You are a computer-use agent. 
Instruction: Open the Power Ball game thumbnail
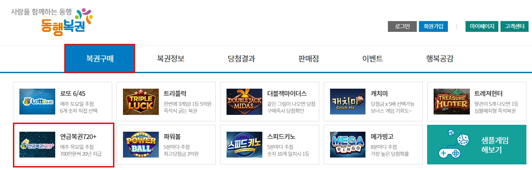pyautogui.click(x=141, y=145)
